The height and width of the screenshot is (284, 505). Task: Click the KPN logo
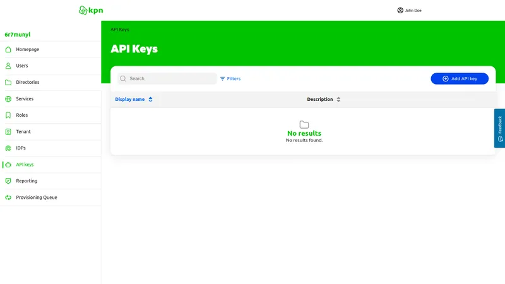coord(91,10)
